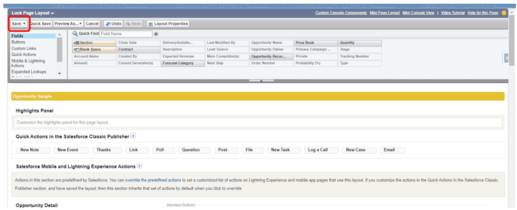This screenshot has width=517, height=210.
Task: Select the Stage field
Action: [360, 49]
